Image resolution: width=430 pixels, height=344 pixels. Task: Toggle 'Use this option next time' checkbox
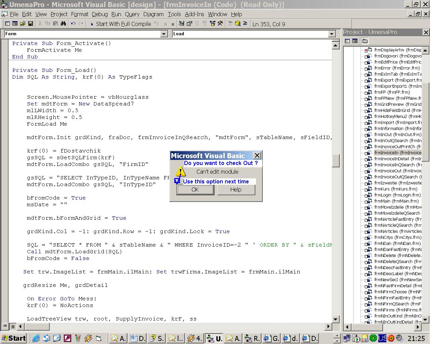177,181
